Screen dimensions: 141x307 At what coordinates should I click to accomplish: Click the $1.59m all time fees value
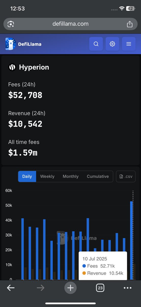(x=23, y=153)
